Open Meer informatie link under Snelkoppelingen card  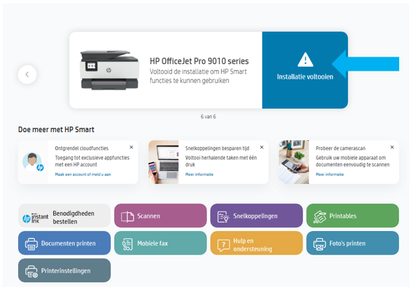tap(199, 174)
